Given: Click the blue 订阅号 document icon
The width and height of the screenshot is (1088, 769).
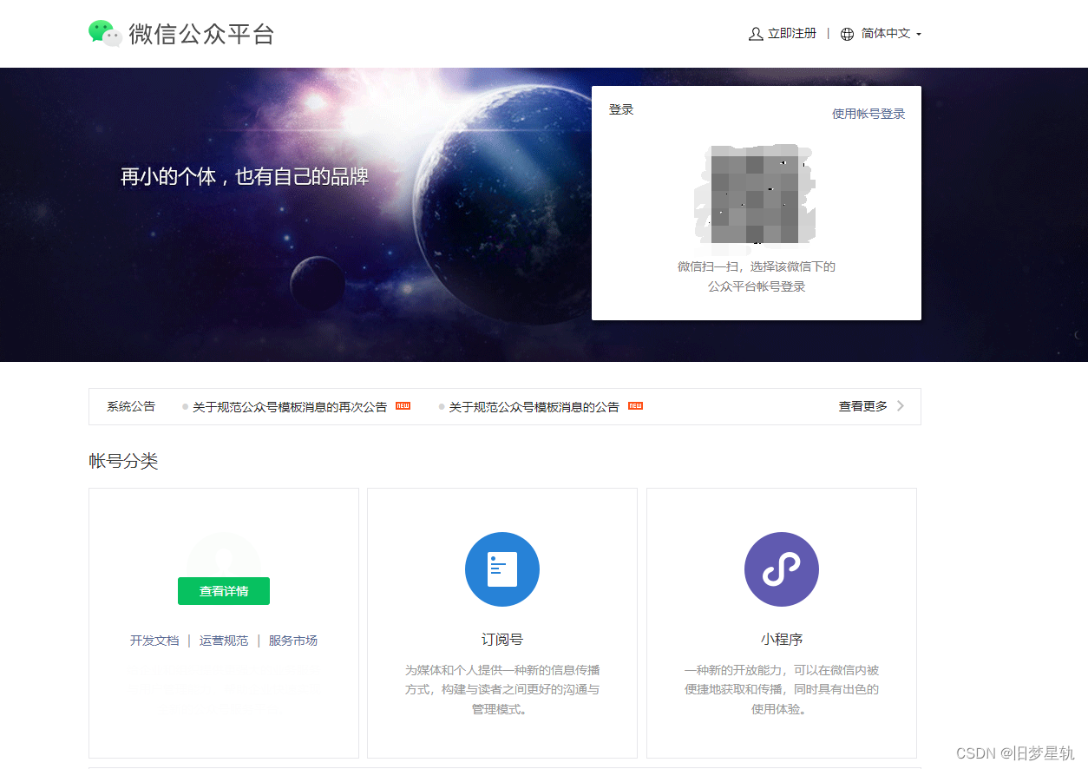Looking at the screenshot, I should click(502, 569).
